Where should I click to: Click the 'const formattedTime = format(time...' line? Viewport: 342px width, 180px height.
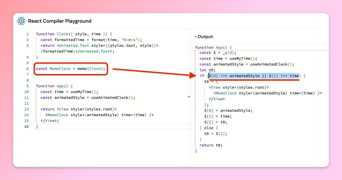coord(91,40)
